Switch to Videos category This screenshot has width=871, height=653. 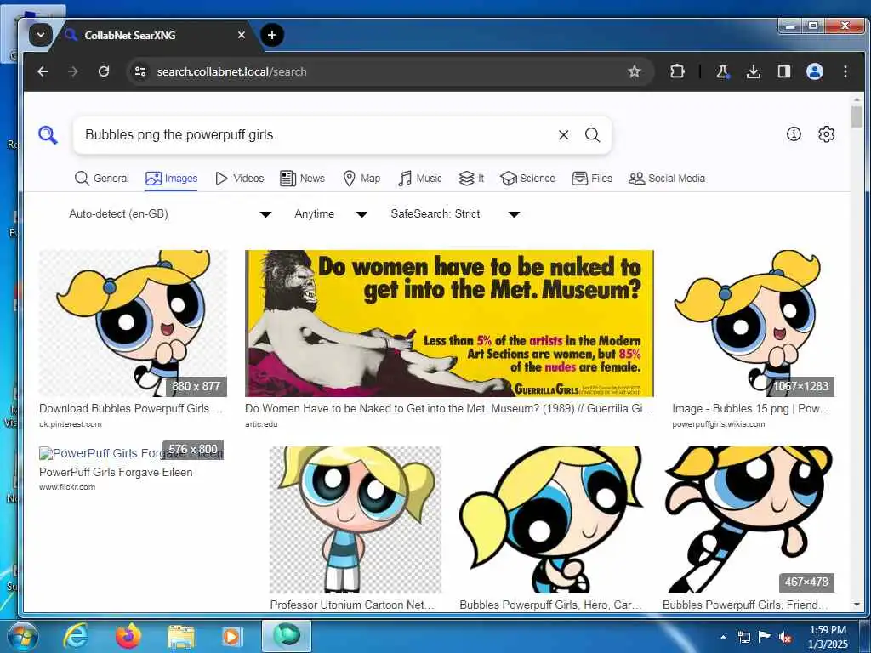[239, 179]
